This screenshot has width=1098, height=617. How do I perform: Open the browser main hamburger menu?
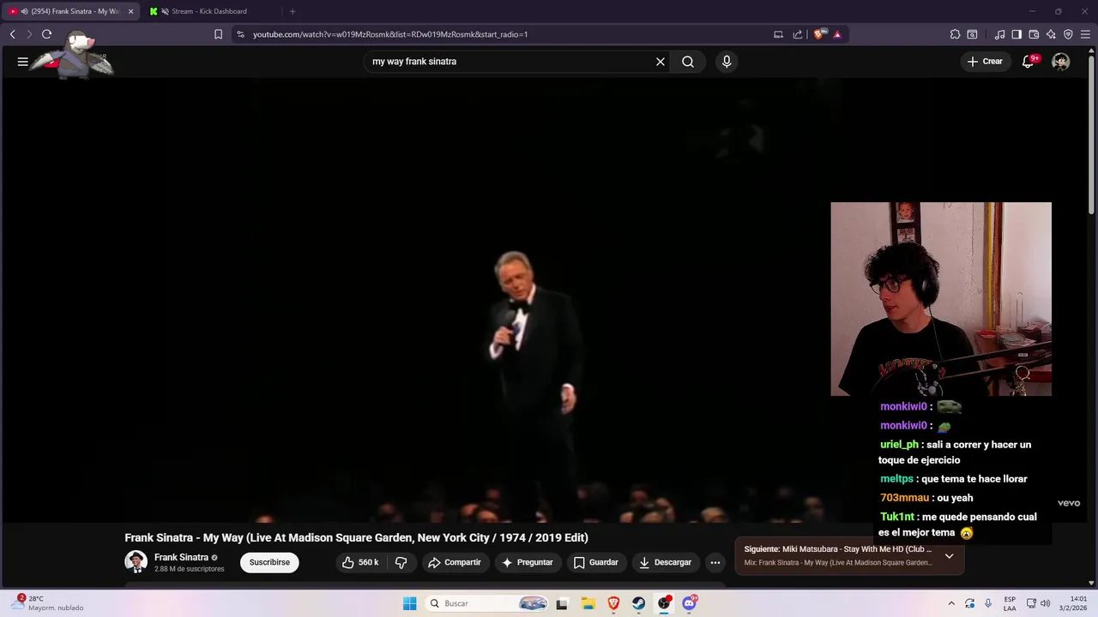point(1085,34)
